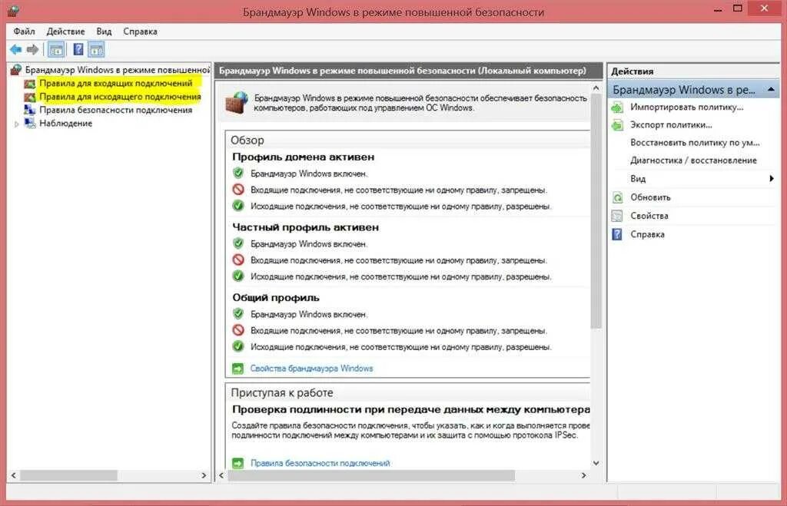The image size is (787, 506).
Task: Click the red blocked icon under Частный профиль
Action: 238,260
